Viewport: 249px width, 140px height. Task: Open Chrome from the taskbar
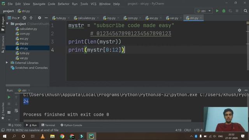point(62,136)
